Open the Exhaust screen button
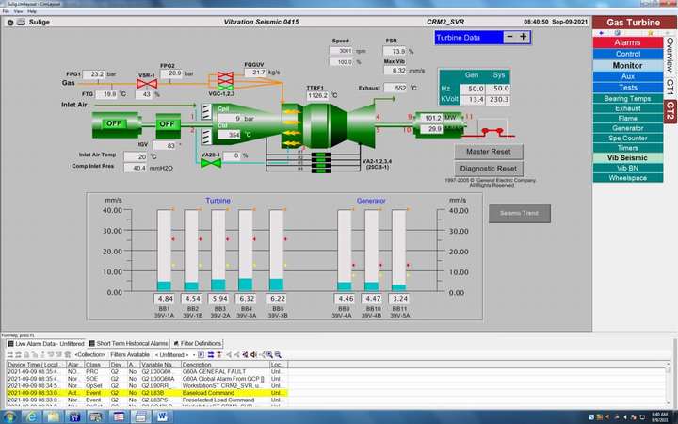 coord(627,108)
